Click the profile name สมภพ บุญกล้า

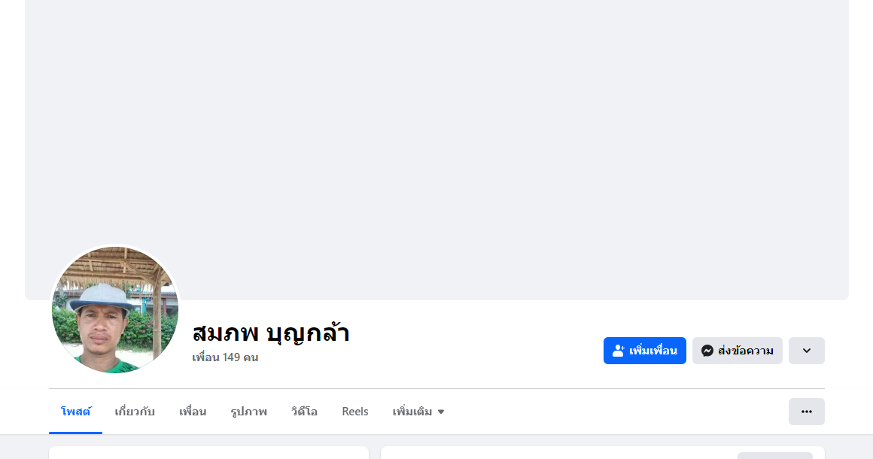271,333
